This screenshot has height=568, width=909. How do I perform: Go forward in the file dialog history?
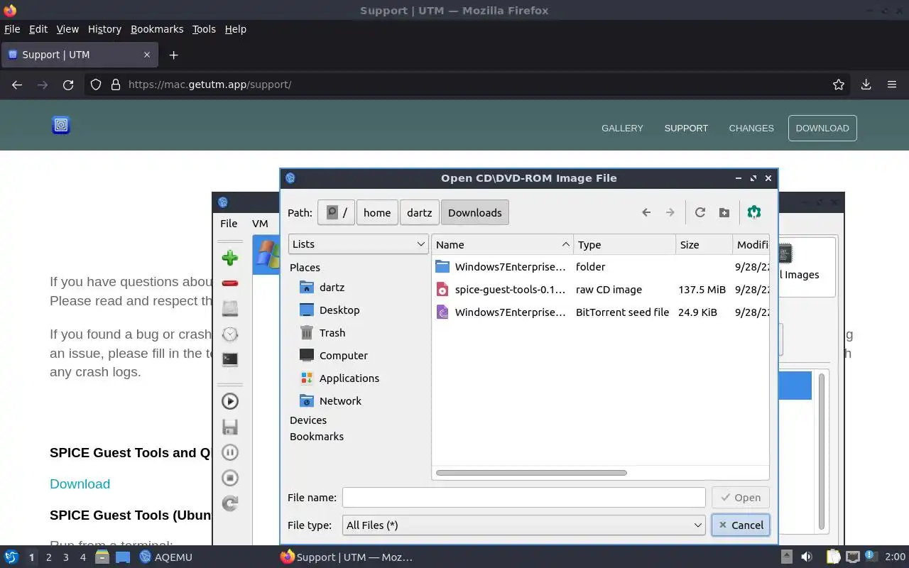(670, 212)
